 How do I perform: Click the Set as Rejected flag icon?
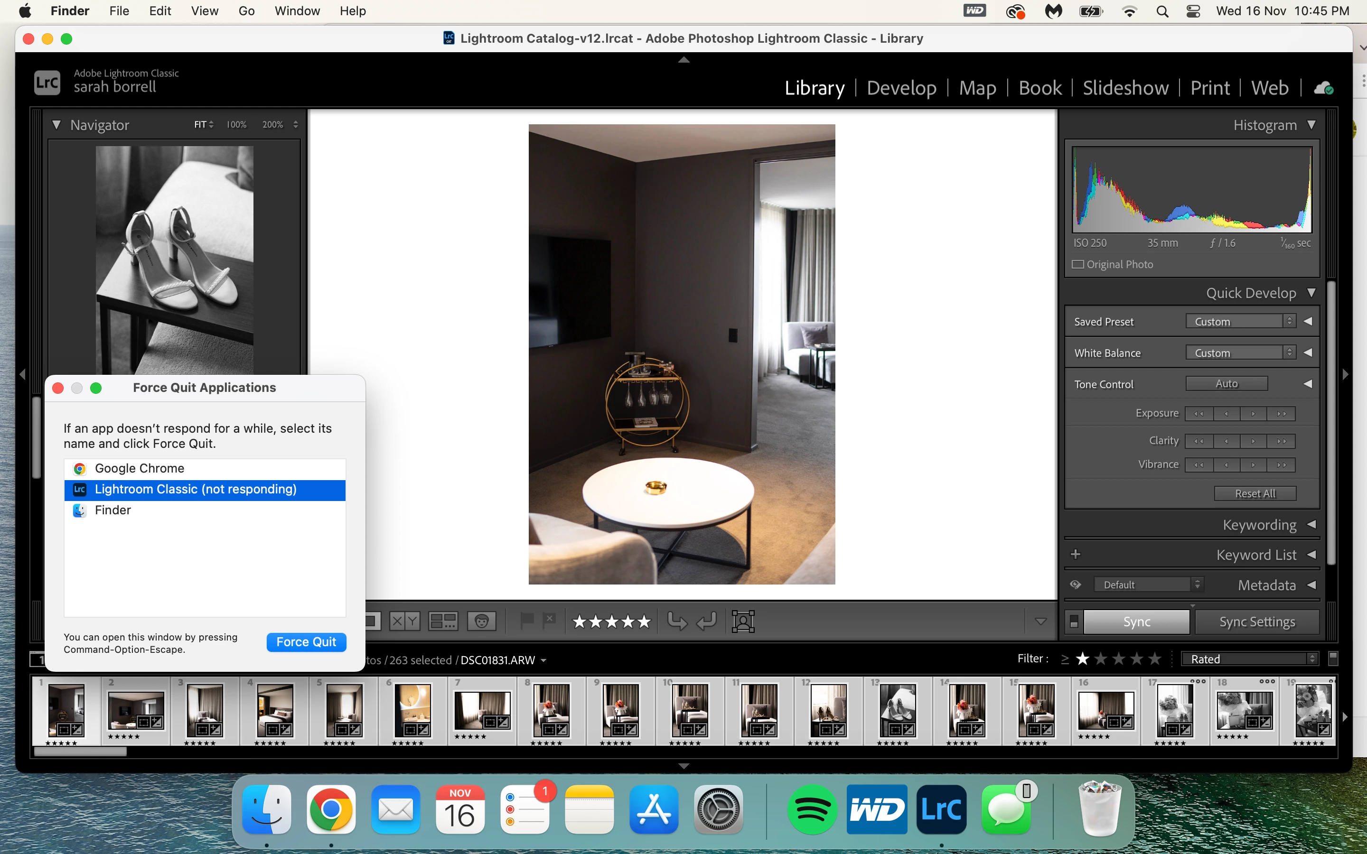(549, 621)
